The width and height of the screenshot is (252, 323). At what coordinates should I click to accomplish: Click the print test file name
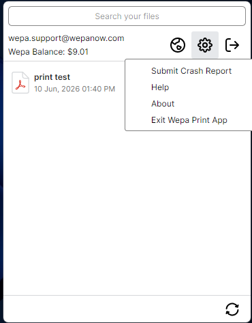(x=52, y=77)
